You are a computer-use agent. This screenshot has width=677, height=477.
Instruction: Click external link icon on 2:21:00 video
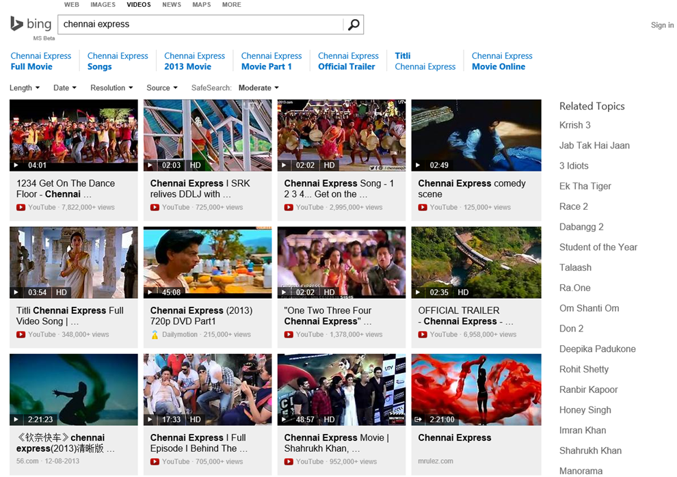(419, 420)
